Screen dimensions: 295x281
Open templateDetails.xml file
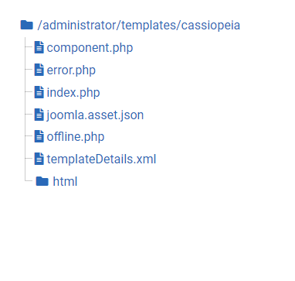tap(101, 159)
